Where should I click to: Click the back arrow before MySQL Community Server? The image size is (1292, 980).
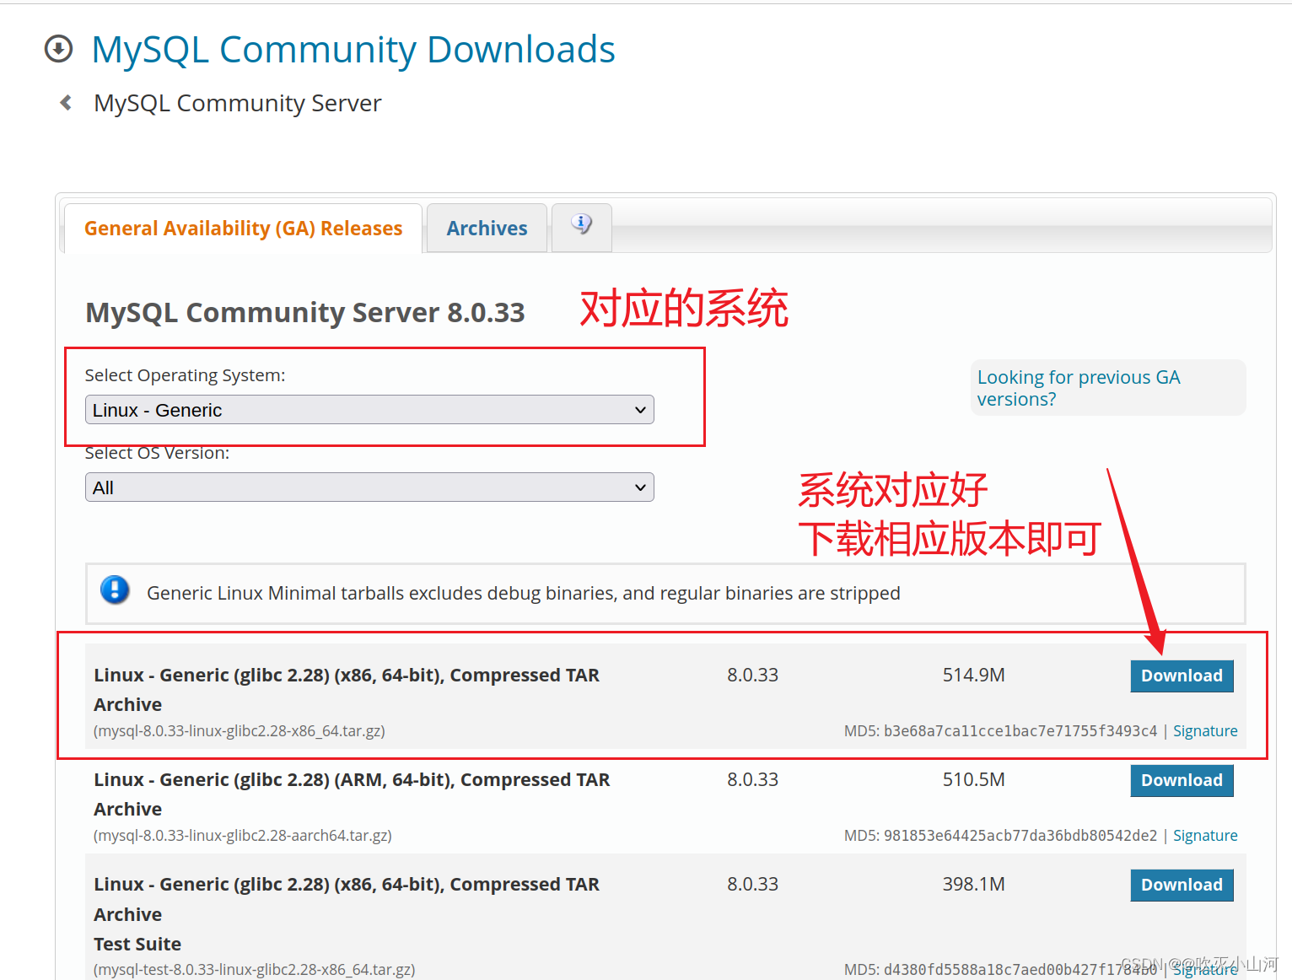[x=66, y=103]
